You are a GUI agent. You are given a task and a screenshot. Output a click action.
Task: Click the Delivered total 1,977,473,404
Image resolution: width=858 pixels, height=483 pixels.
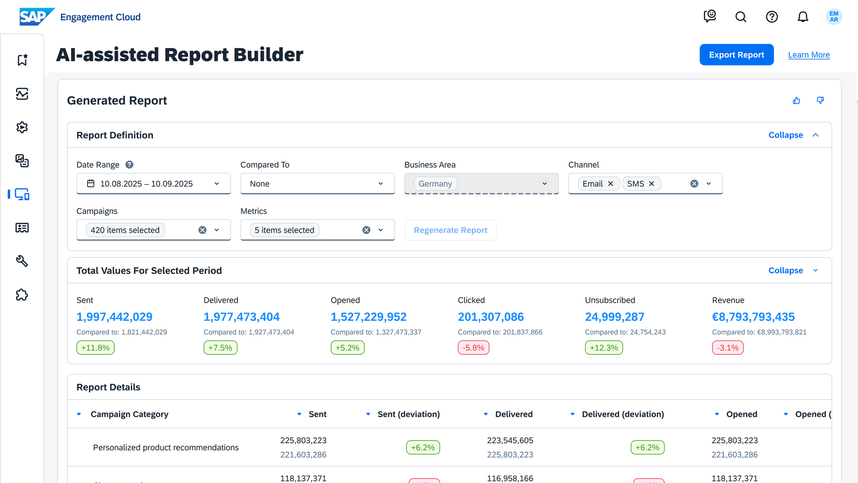tap(242, 317)
